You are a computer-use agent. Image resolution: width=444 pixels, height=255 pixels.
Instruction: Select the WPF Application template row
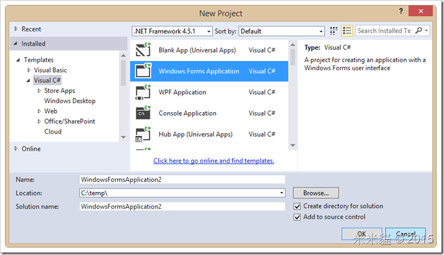tap(209, 92)
